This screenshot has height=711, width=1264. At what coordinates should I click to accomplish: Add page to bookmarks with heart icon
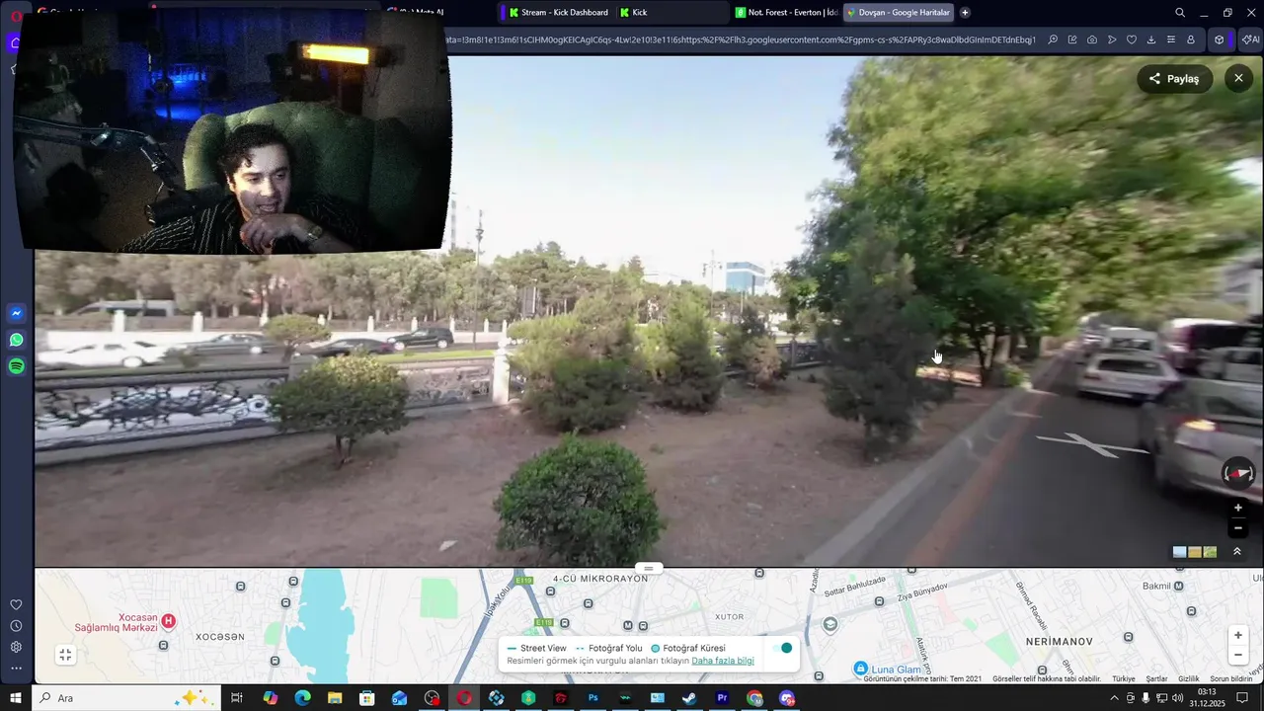pos(1132,40)
